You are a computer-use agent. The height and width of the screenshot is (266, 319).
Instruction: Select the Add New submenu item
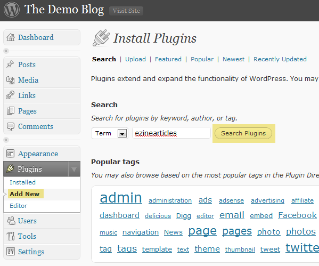(x=24, y=194)
